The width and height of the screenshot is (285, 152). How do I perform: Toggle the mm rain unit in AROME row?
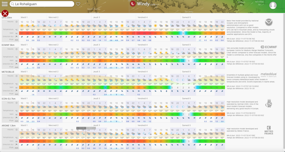(16, 148)
